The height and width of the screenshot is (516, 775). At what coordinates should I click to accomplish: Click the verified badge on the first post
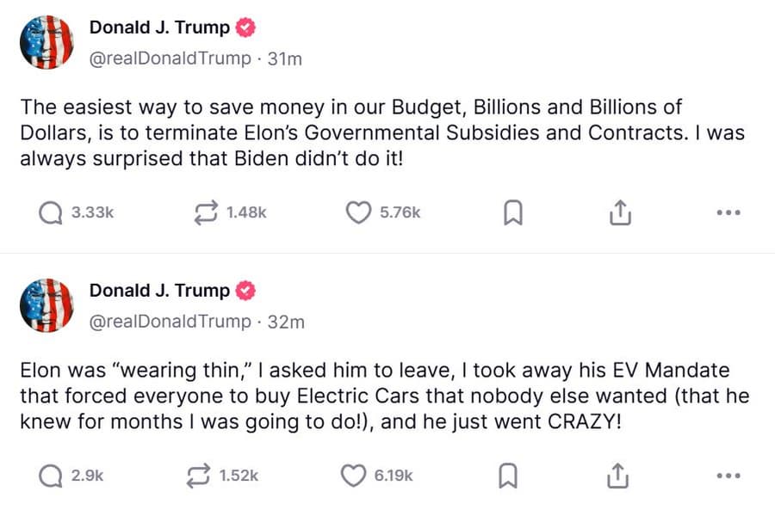coord(245,28)
